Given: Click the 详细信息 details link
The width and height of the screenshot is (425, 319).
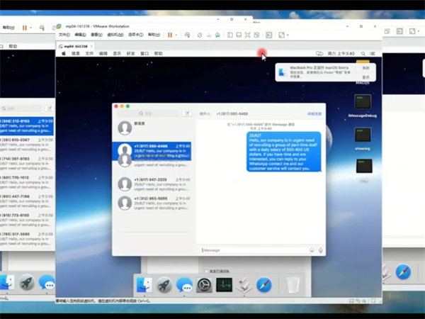Looking at the screenshot, I should pos(314,113).
